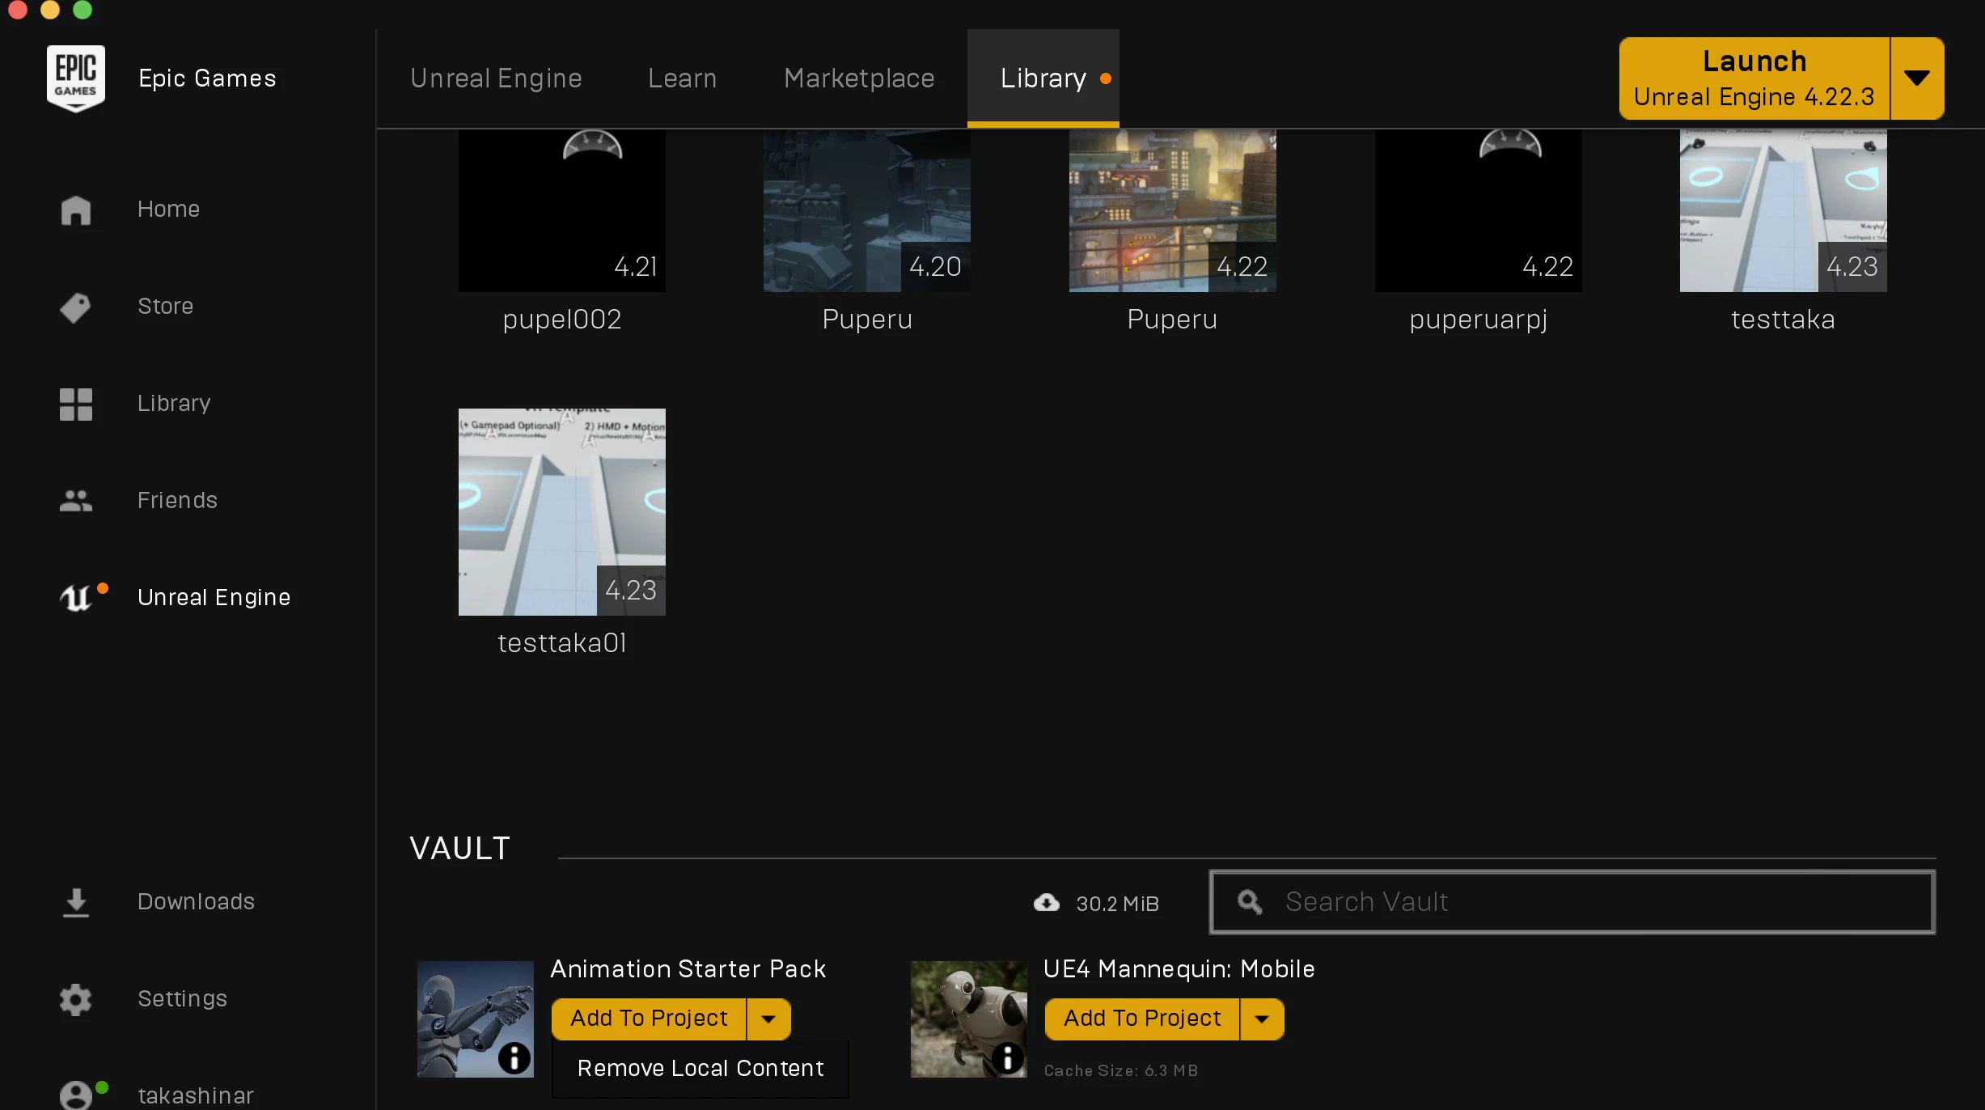Click the info icon on UE4 Mannequin: Mobile

tap(1008, 1057)
